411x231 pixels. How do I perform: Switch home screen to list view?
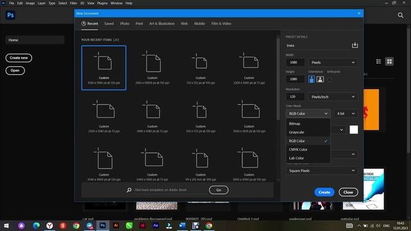click(378, 62)
